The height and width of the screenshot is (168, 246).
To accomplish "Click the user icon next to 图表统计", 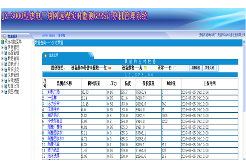I will (6, 64).
